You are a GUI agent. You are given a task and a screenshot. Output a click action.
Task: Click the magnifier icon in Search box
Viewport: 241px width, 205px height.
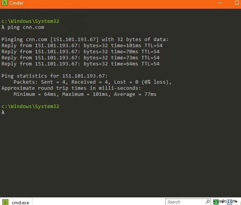pyautogui.click(x=208, y=202)
